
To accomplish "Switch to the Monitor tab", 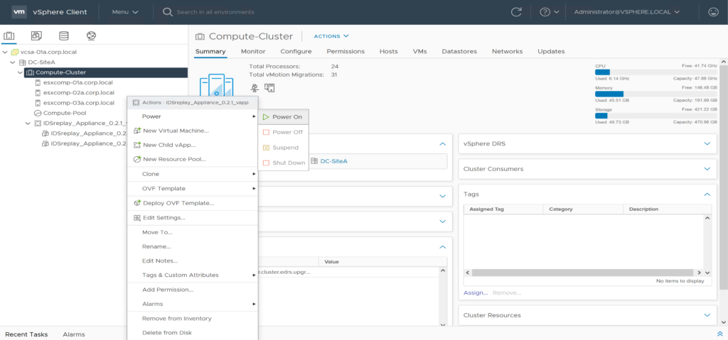I will point(253,52).
